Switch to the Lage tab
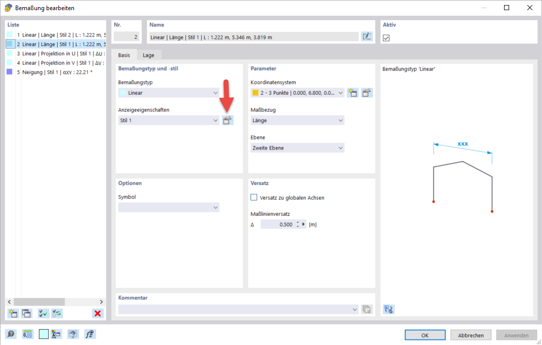This screenshot has height=345, width=542. [149, 55]
